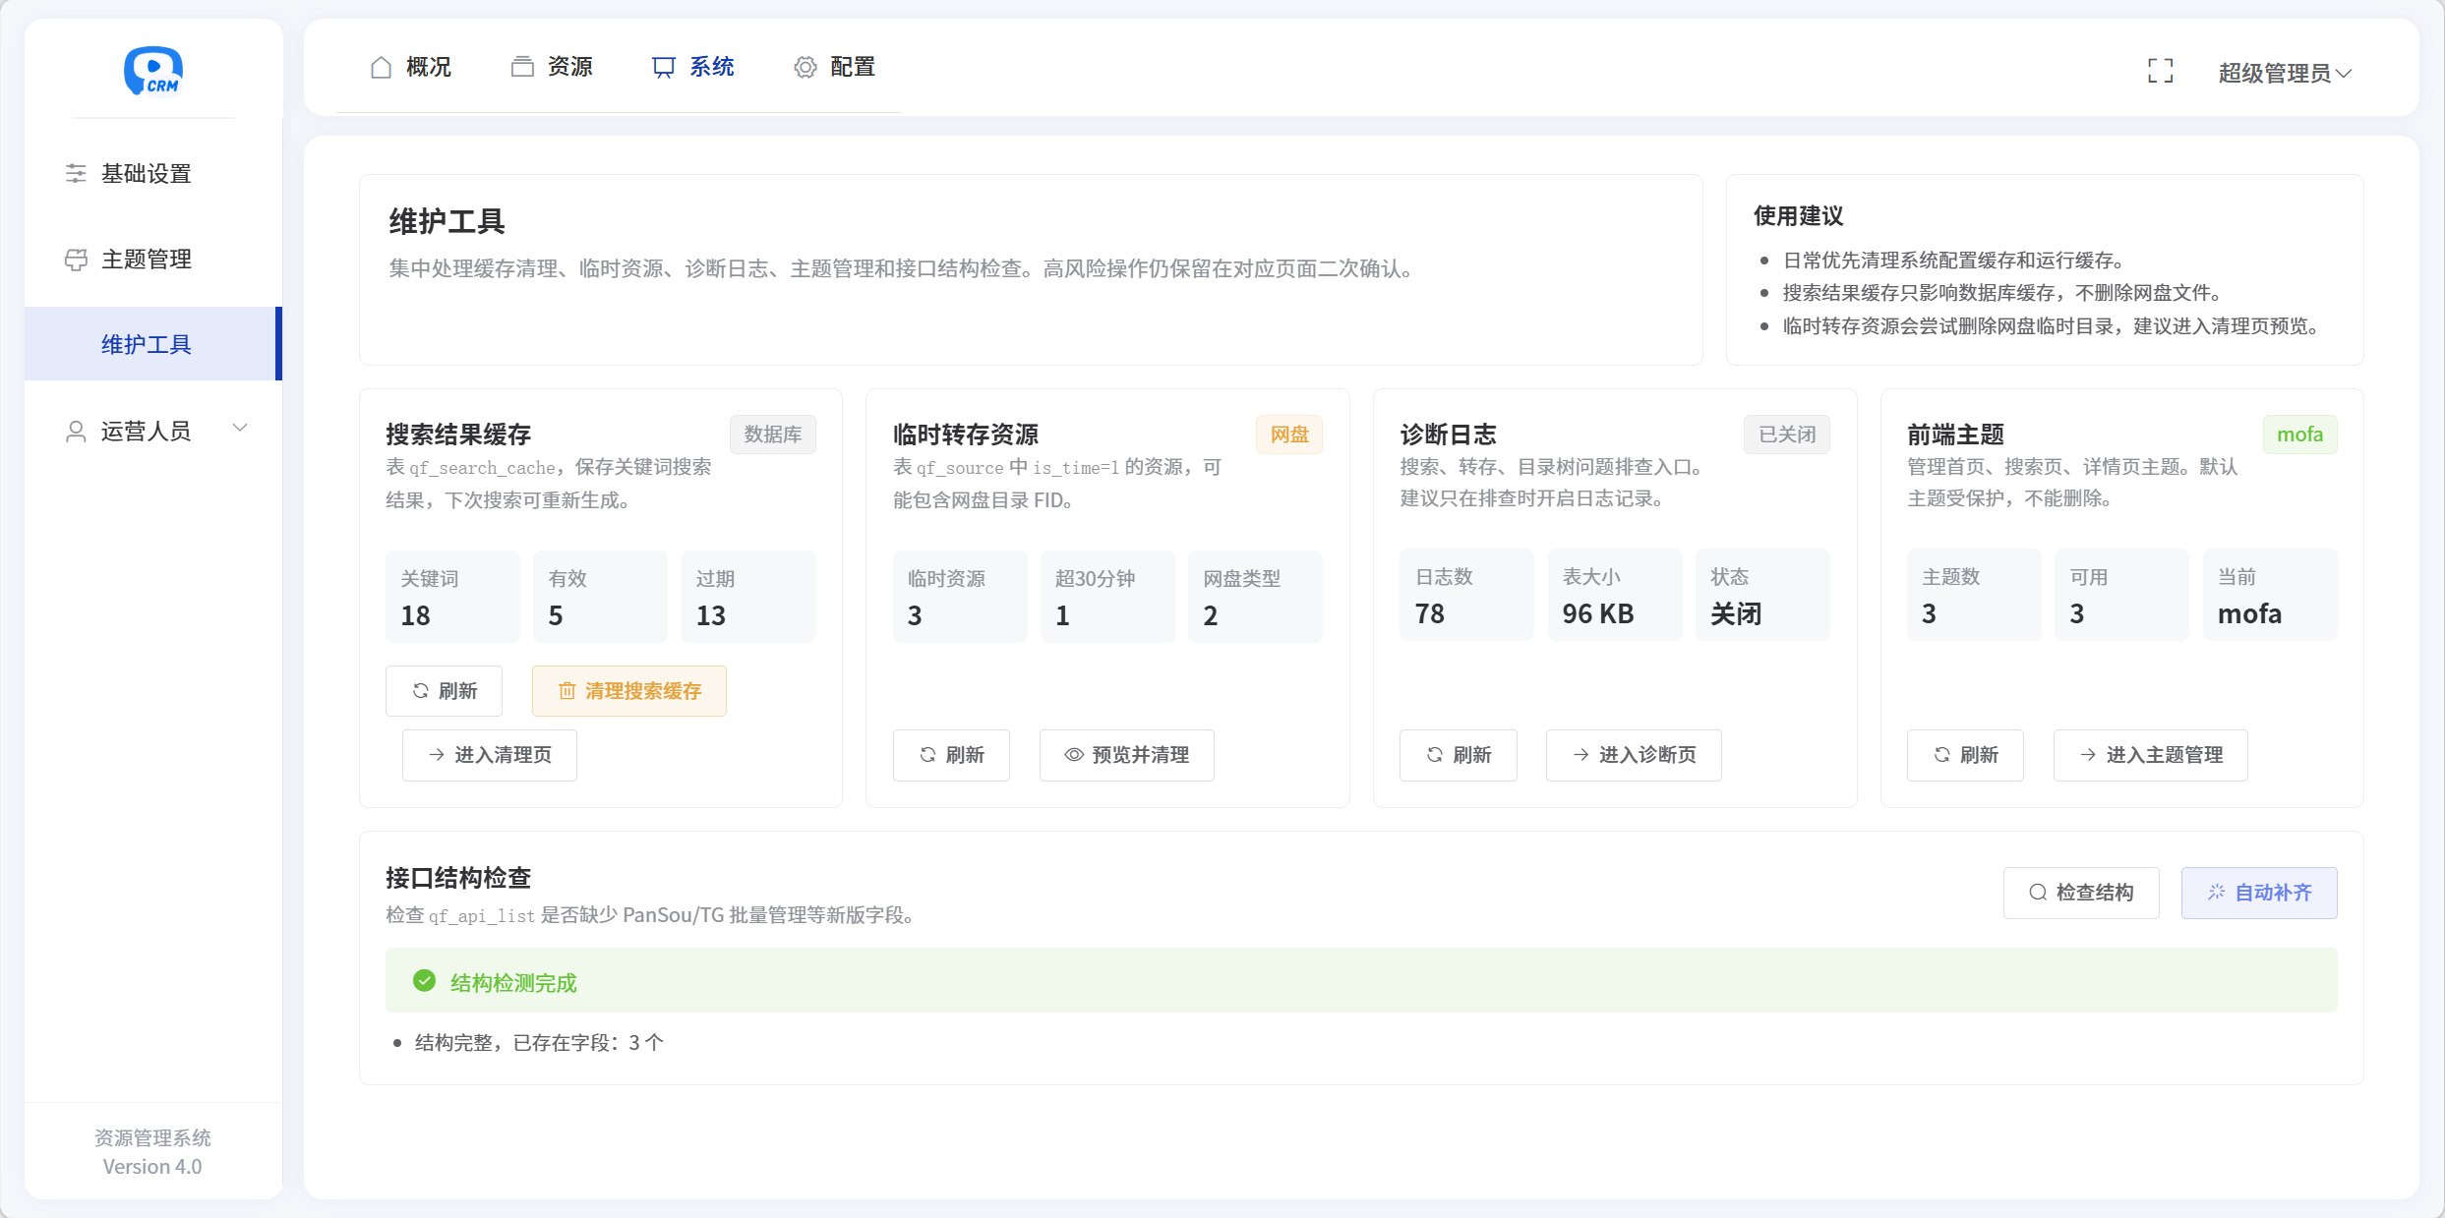Click the 网盘 tag
The height and width of the screenshot is (1218, 2445).
click(x=1289, y=435)
